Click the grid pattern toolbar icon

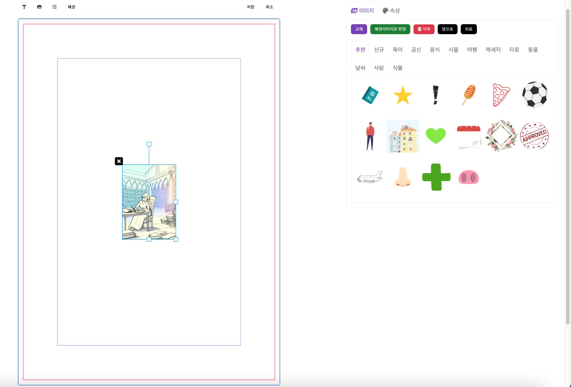[54, 7]
